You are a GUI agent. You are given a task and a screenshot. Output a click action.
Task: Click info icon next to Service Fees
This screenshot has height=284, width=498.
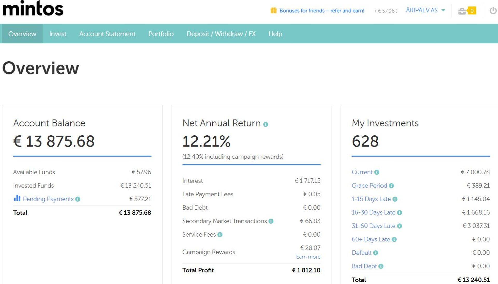pyautogui.click(x=220, y=235)
